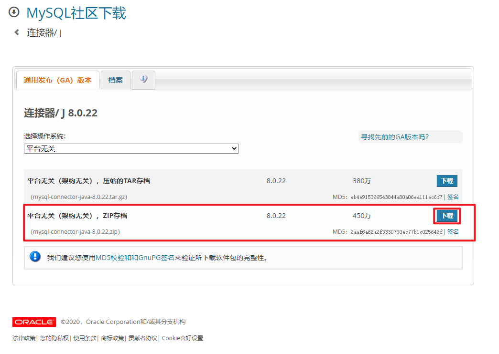Download the TAR archive mysql-connector-java-8.0.22.tar.gz
The height and width of the screenshot is (354, 499).
(x=447, y=181)
